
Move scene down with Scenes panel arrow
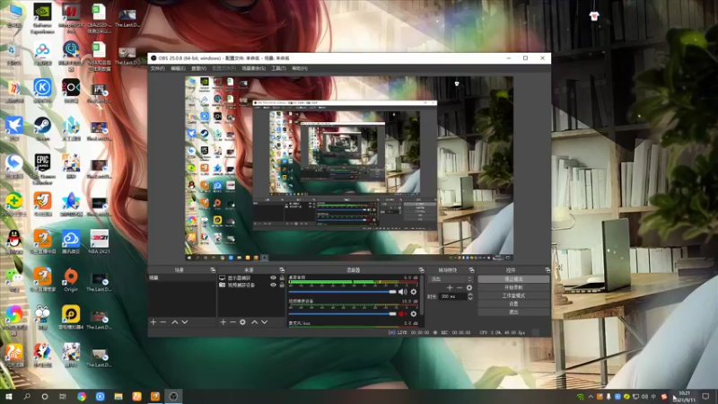point(185,322)
